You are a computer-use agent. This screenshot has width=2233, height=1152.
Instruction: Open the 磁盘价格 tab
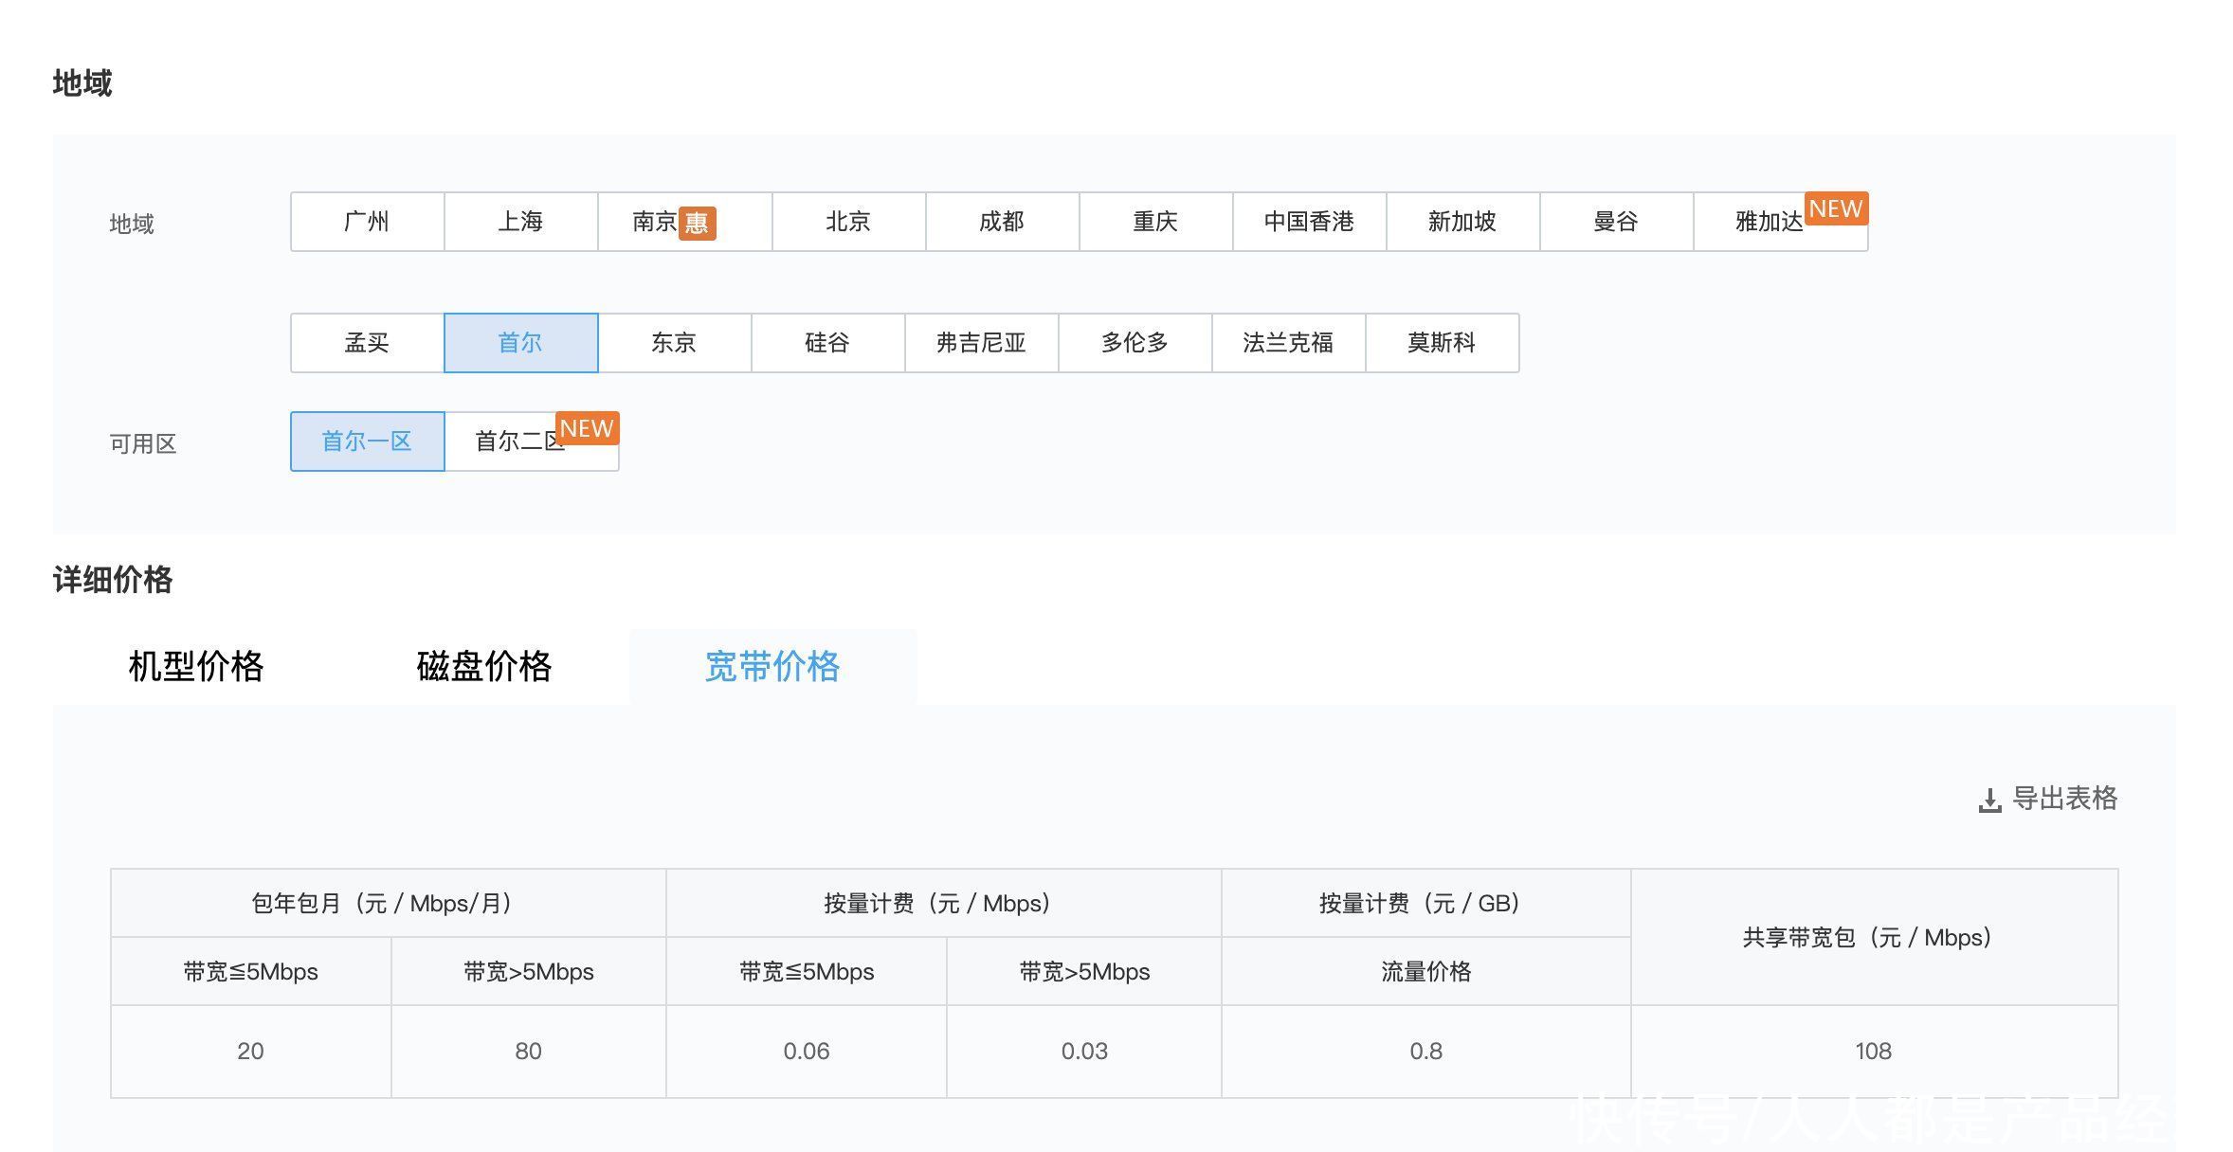pos(484,667)
